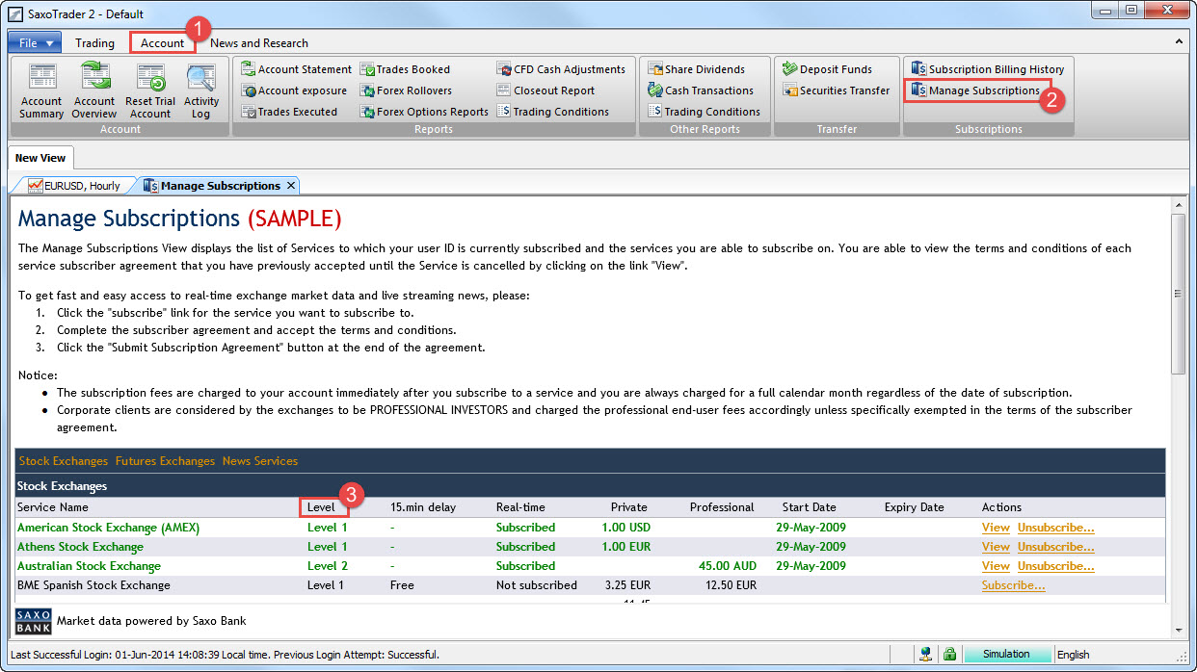The width and height of the screenshot is (1197, 672).
Task: Subscribe to BME Spanish Stock Exchange
Action: [1013, 585]
